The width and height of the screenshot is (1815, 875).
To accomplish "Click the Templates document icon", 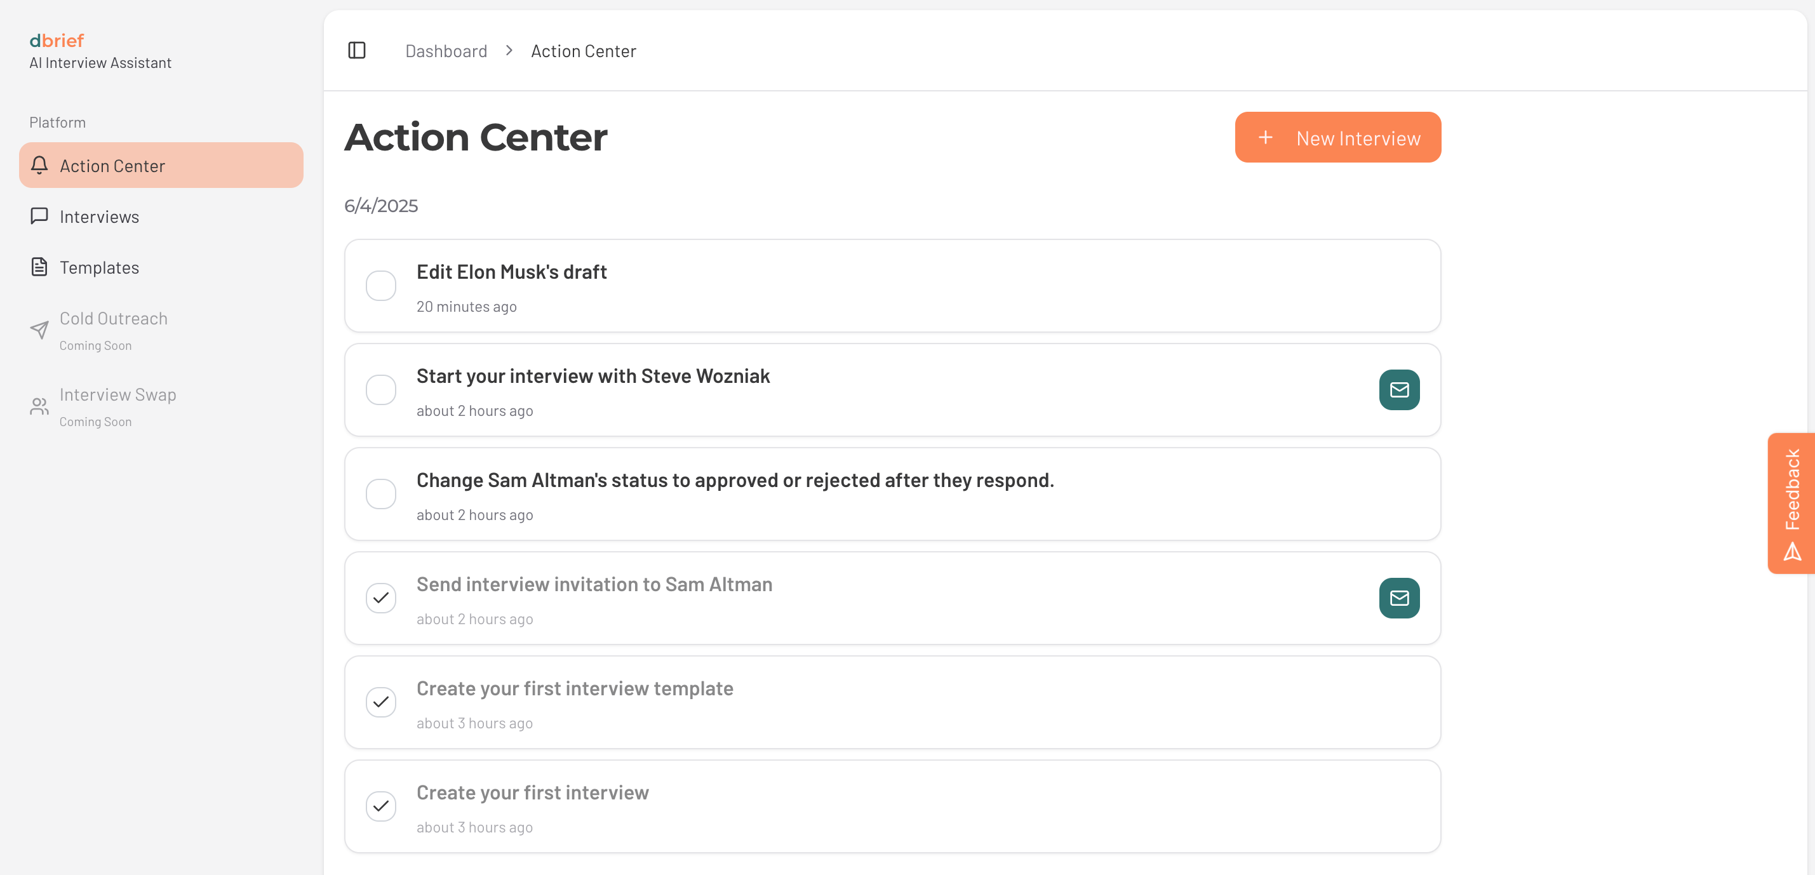I will tap(39, 266).
